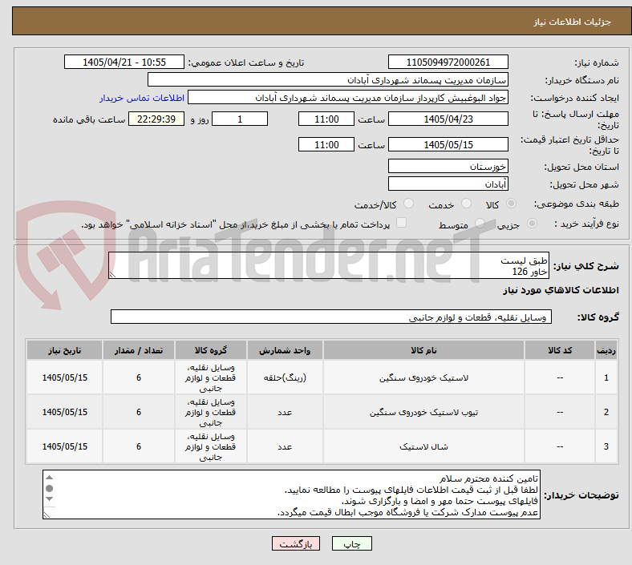632x565 pixels.
Task: Click the delivery city field آبادان
Action: (448, 184)
